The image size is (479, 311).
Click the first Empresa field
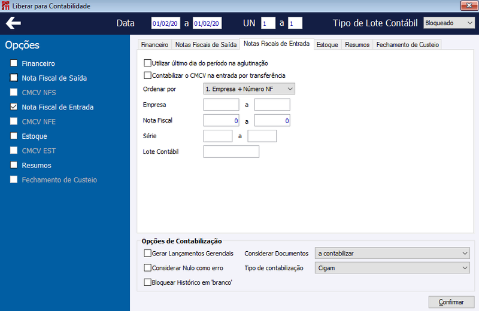click(221, 105)
